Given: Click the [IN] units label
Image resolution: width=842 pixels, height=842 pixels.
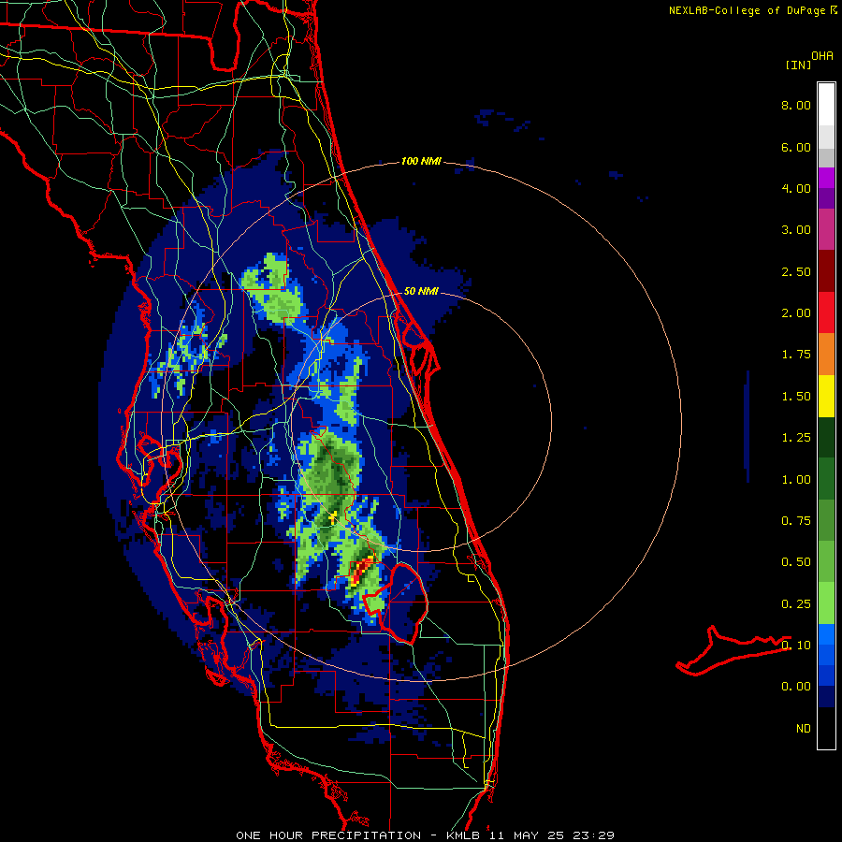Looking at the screenshot, I should pyautogui.click(x=799, y=65).
